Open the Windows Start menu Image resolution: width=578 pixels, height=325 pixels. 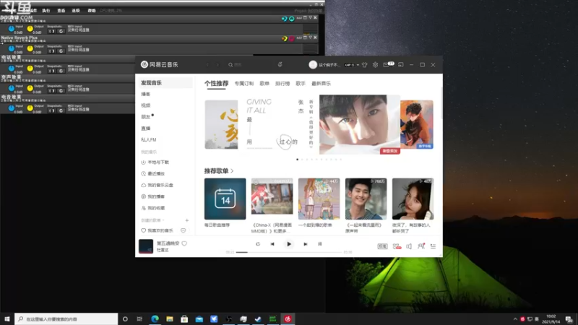[x=7, y=319]
